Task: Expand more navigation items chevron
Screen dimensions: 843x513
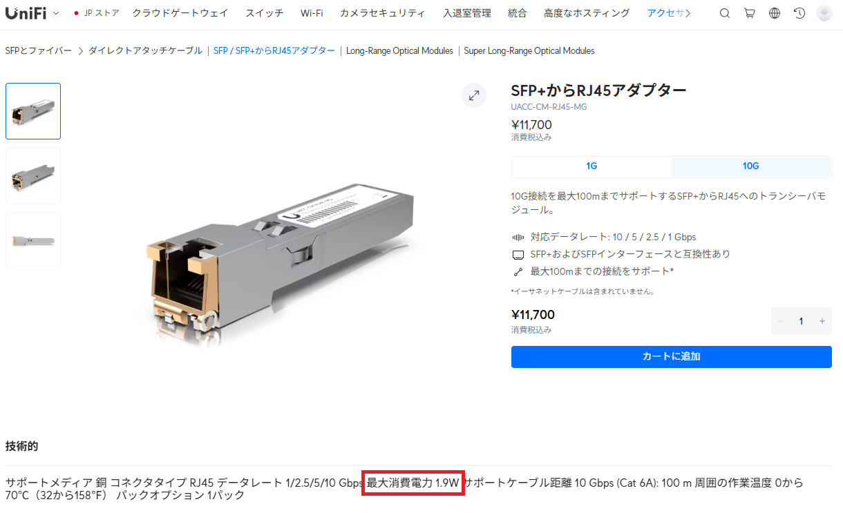Action: tap(688, 13)
